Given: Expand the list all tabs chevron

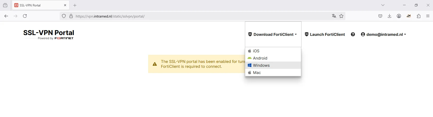Looking at the screenshot, I should click(x=383, y=5).
